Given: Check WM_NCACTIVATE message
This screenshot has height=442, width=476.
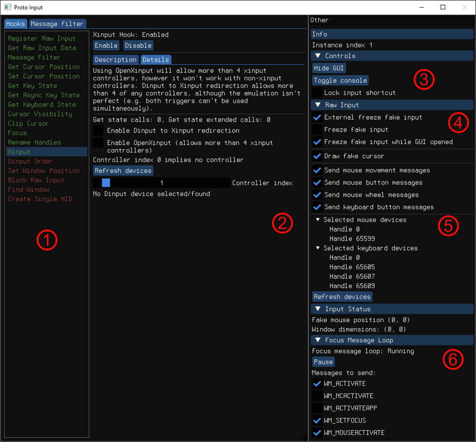Looking at the screenshot, I should pos(317,396).
